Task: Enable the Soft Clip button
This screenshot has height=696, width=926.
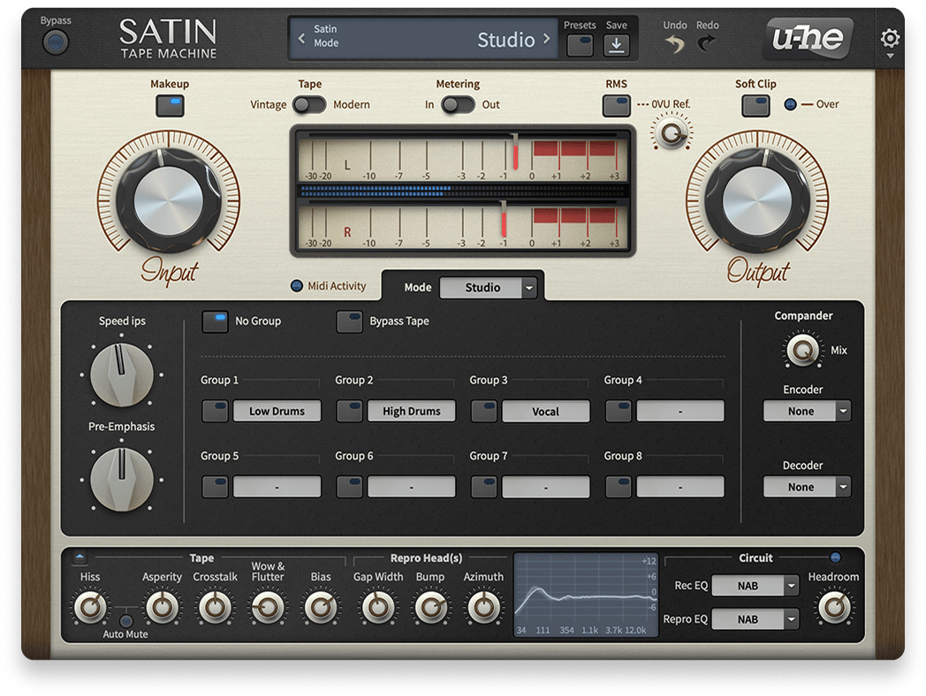Action: coord(755,105)
